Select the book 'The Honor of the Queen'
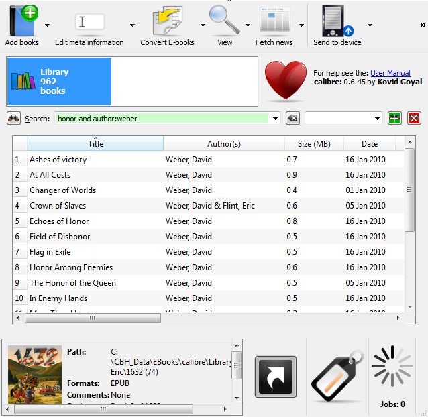The width and height of the screenshot is (428, 417). point(72,283)
